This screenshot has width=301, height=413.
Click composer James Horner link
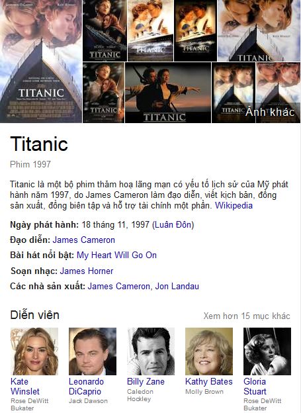(87, 271)
